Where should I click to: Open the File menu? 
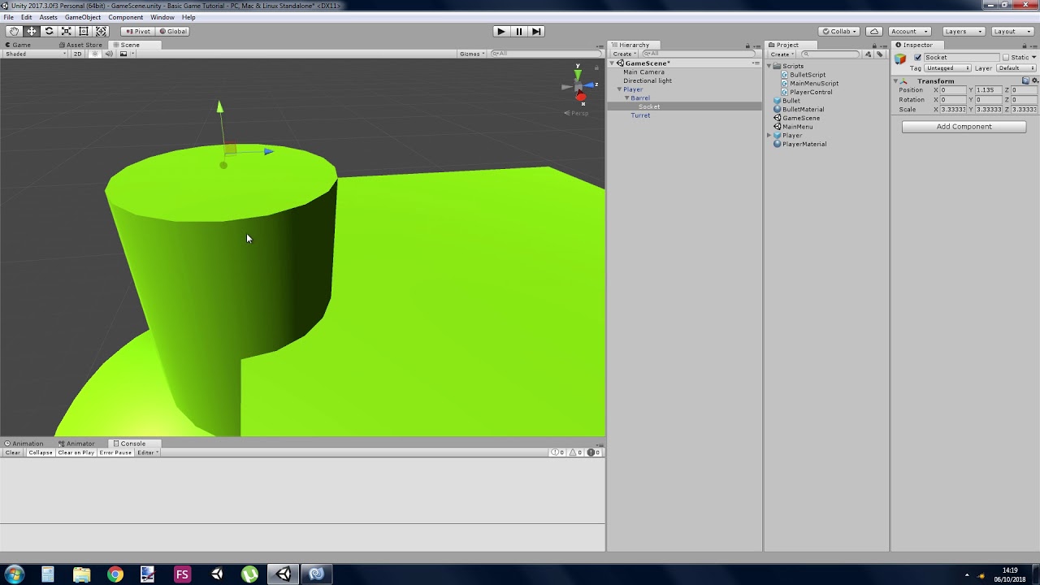click(x=8, y=17)
